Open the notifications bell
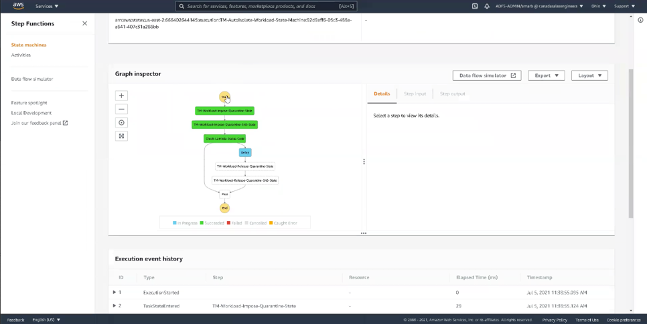Viewport: 647px width, 324px height. click(x=487, y=6)
